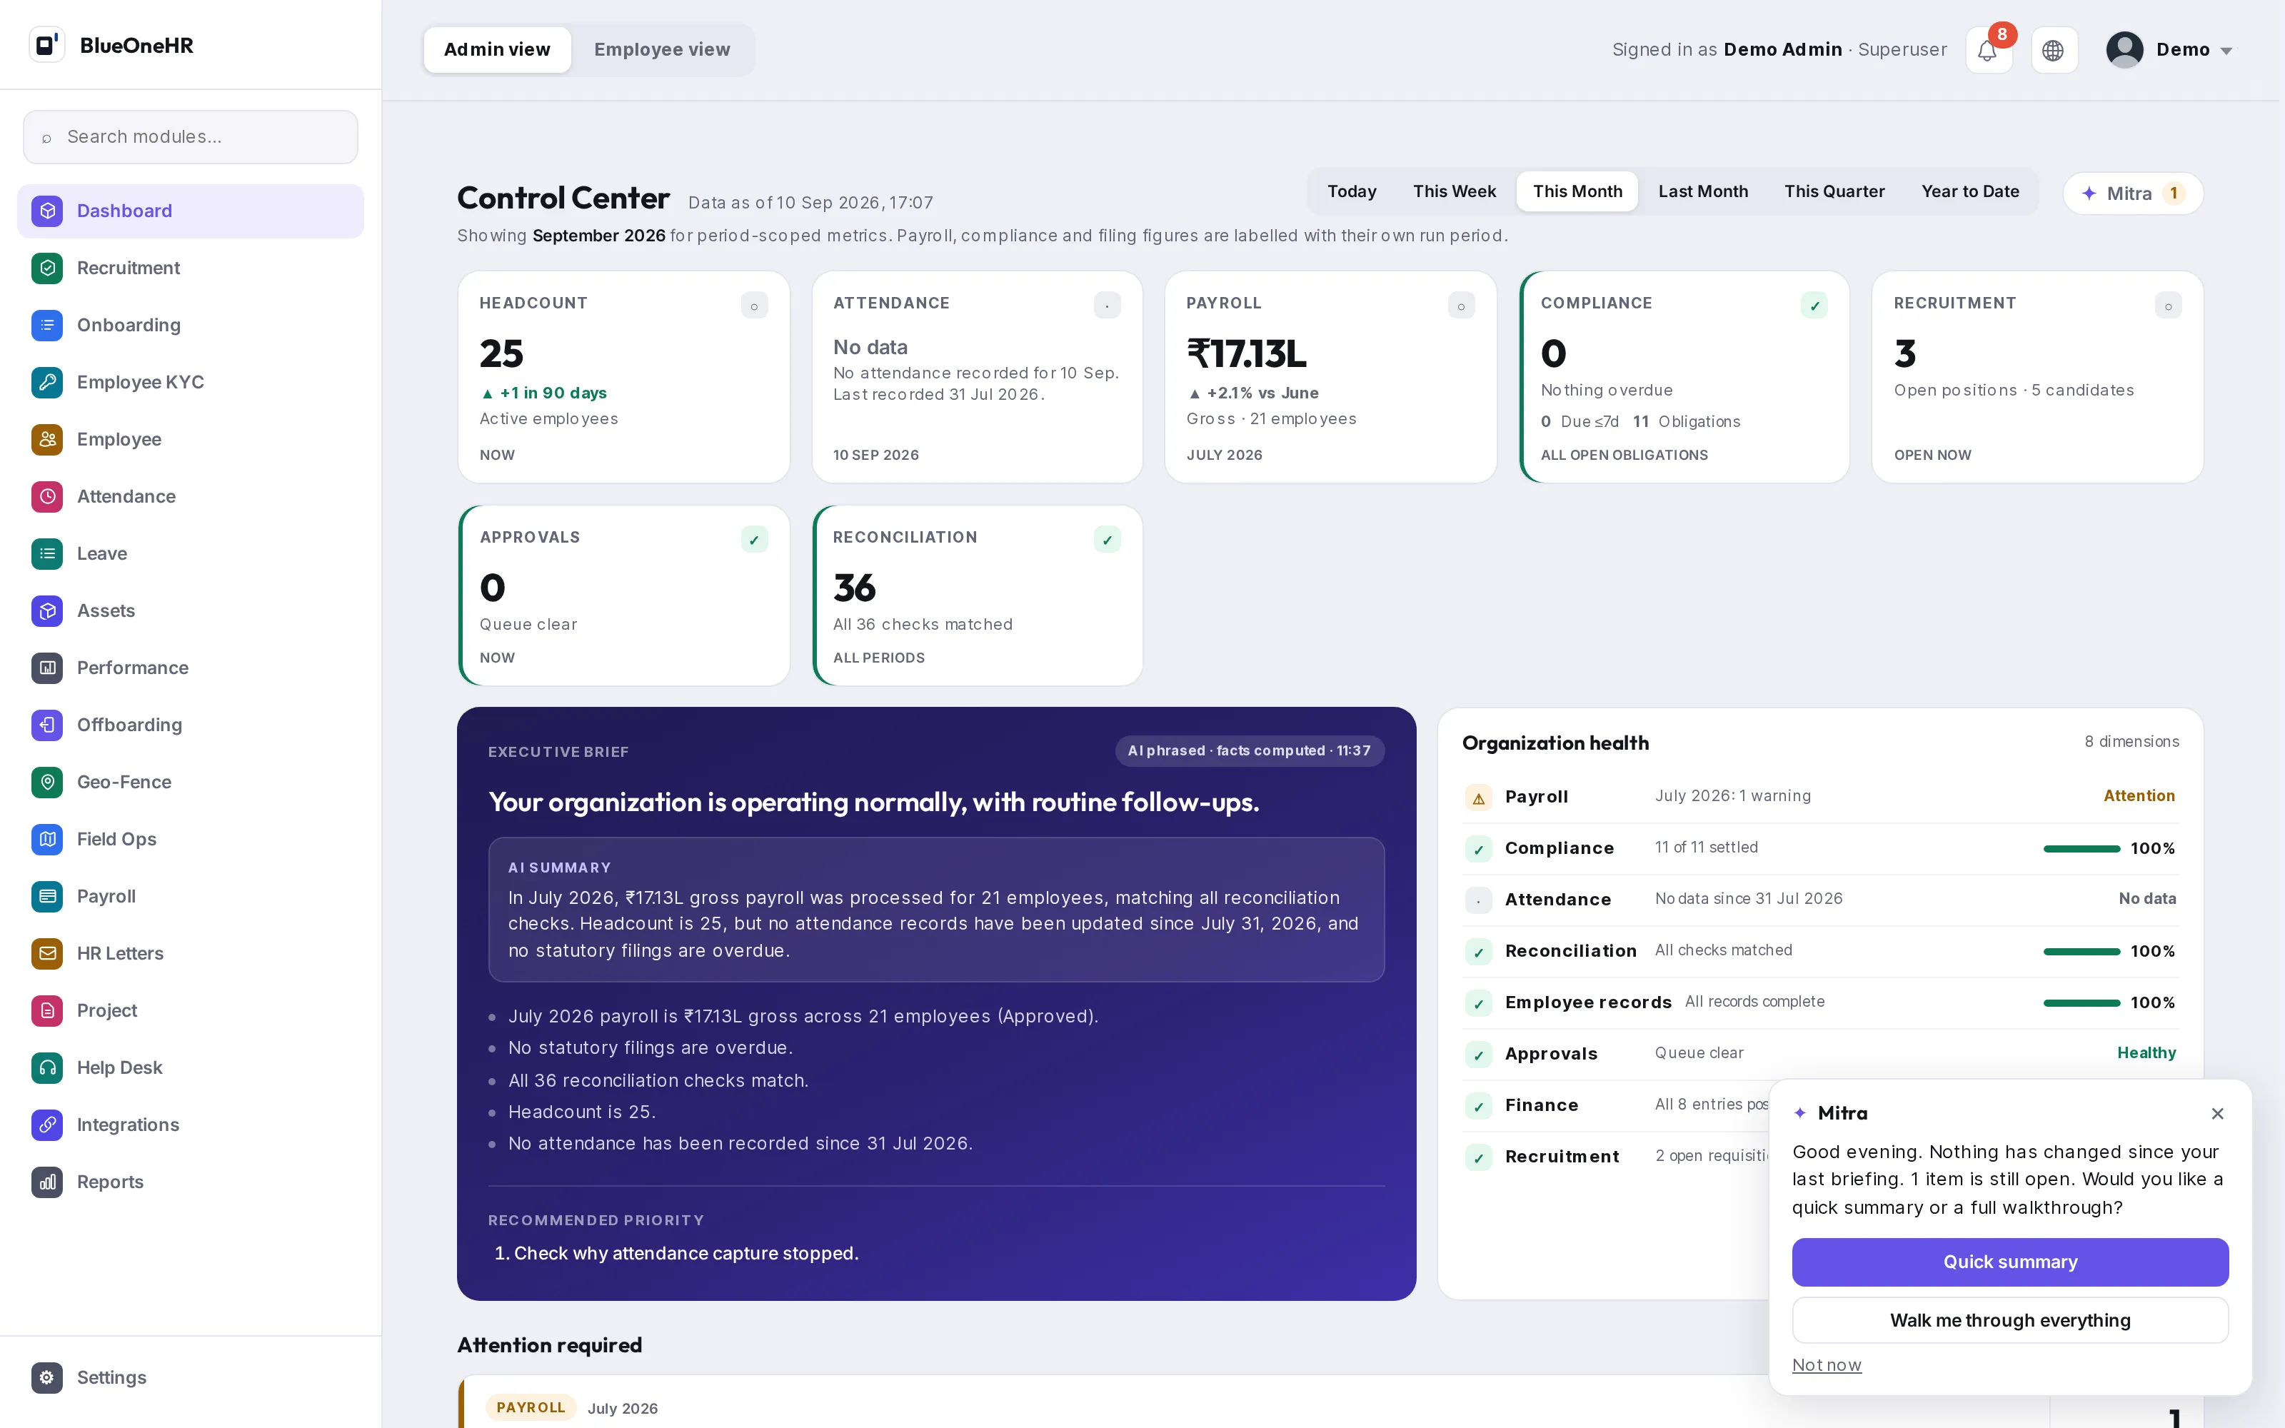The width and height of the screenshot is (2285, 1428).
Task: Open Leave in the sidebar
Action: click(x=191, y=553)
